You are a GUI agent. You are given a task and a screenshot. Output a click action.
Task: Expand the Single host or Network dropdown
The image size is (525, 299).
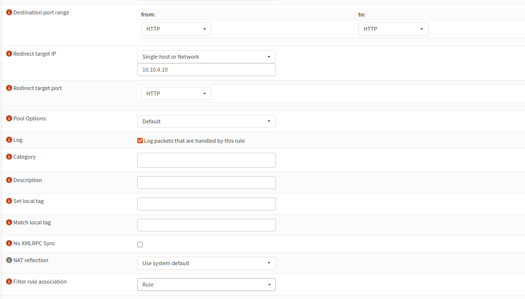[x=206, y=57]
